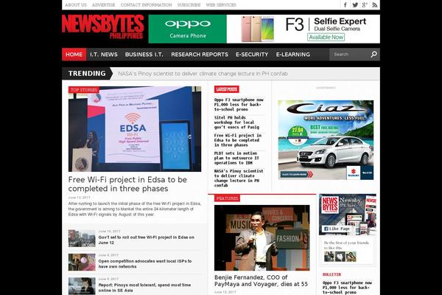Screen dimensions: 442x295
Task: Click the Suzuki Ciaz car advertisement
Action: point(326,140)
